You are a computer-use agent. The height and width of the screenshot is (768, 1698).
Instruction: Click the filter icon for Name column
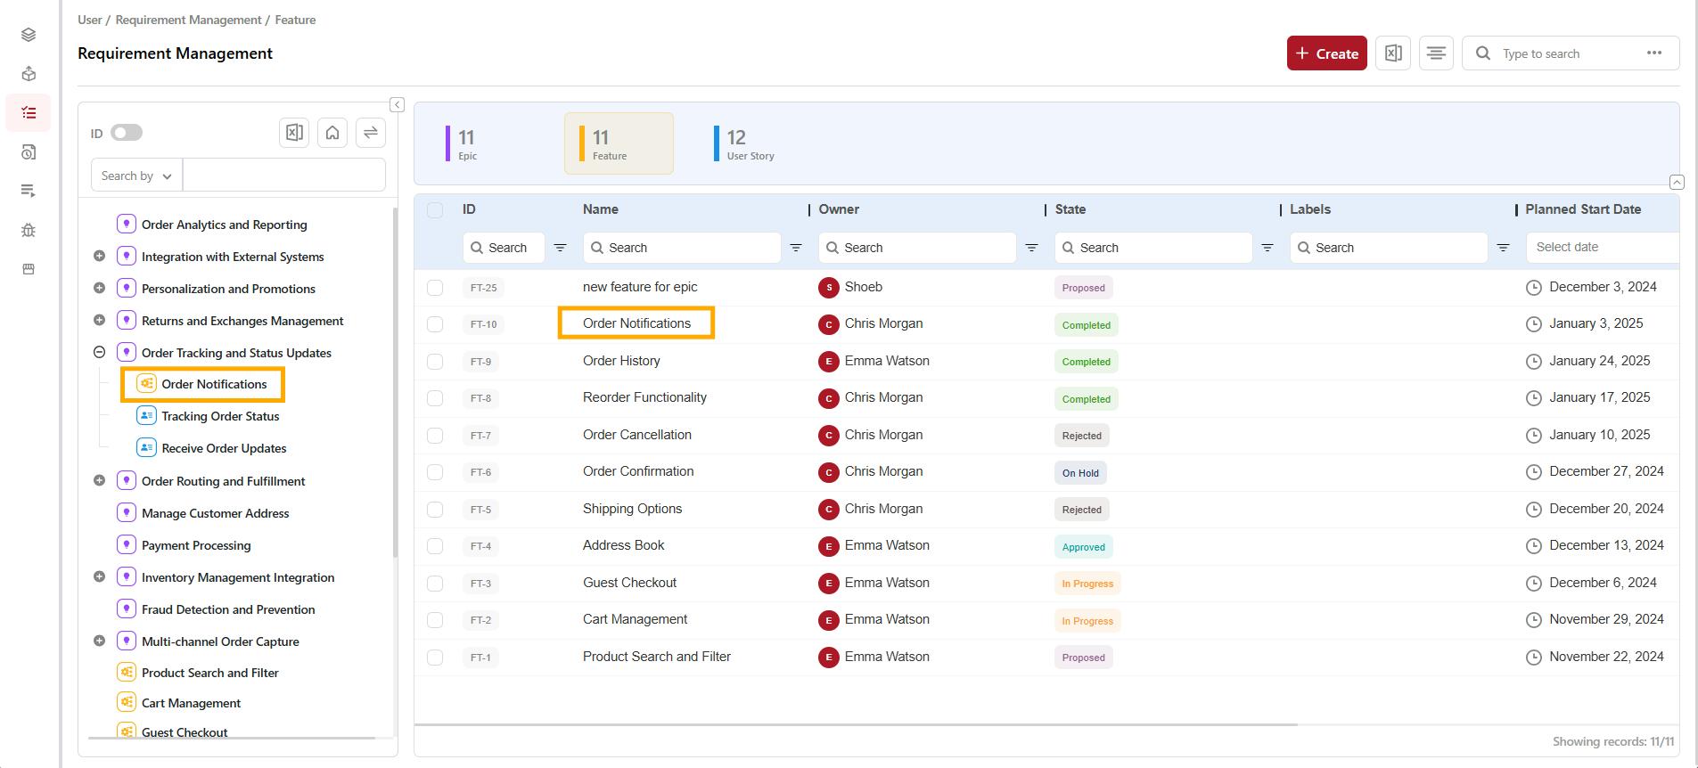coord(796,248)
